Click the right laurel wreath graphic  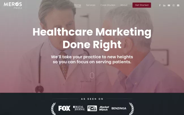(131, 109)
